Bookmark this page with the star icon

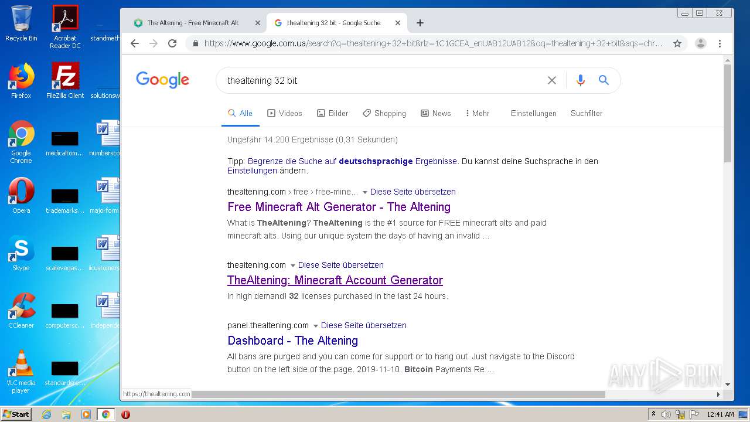click(677, 43)
